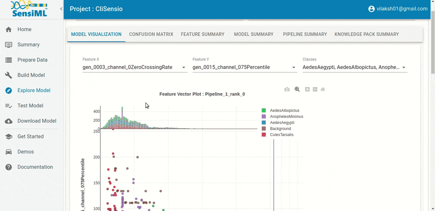Zoom out using the plot minus icon

(x=315, y=89)
